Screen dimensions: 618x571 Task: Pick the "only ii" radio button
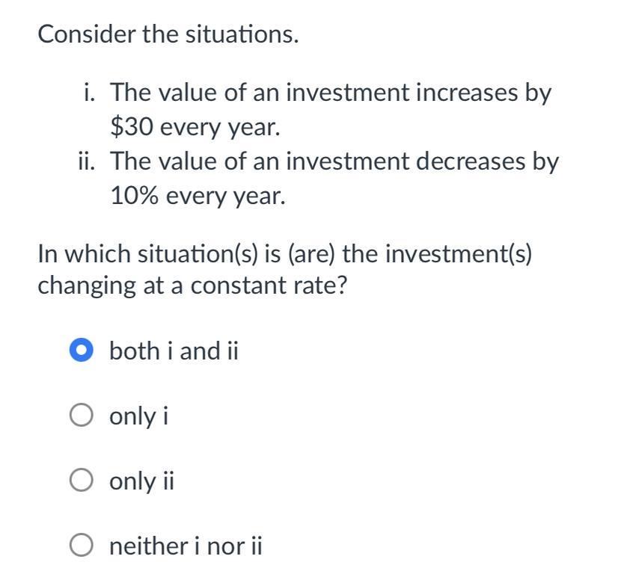click(x=82, y=481)
